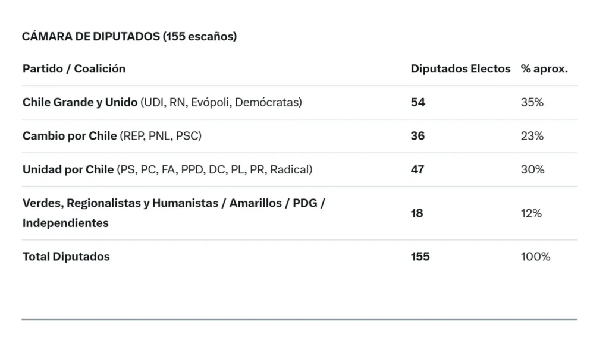This screenshot has width=609, height=344.
Task: Click the 36 seats value
Action: tap(418, 136)
